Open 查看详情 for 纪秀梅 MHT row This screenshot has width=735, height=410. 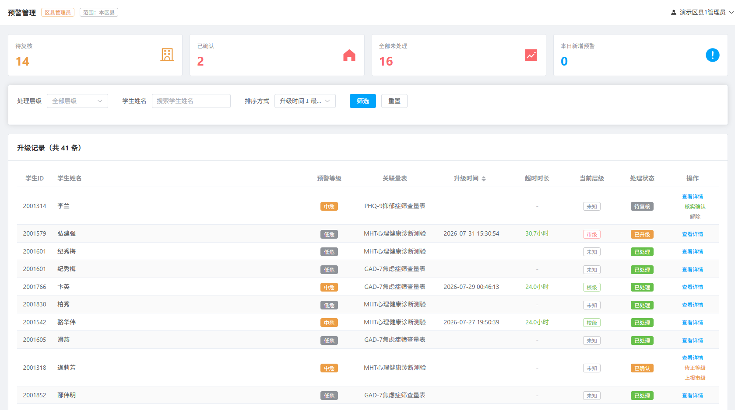693,252
